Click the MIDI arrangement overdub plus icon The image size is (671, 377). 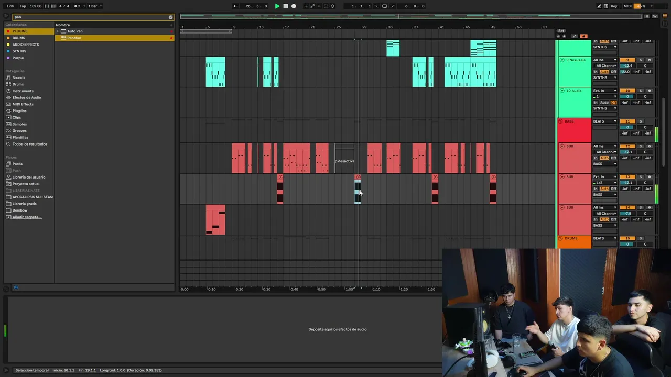coord(306,6)
